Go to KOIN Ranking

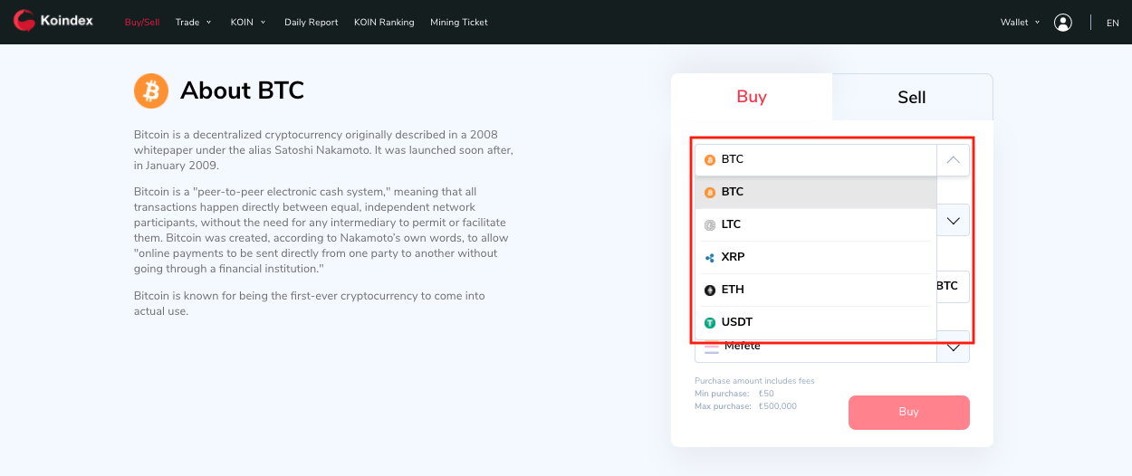tap(384, 23)
